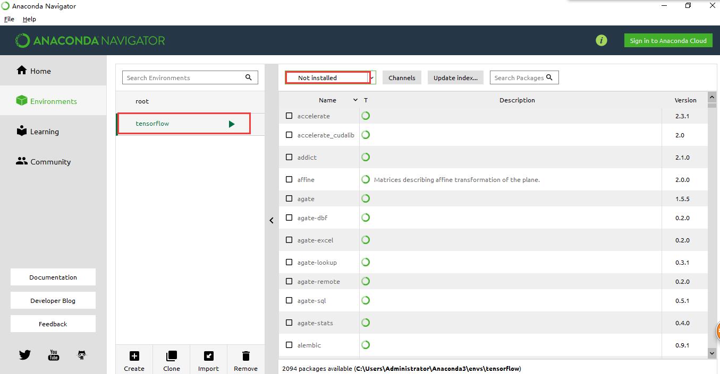Click the type icon in the affine row
This screenshot has width=720, height=374.
coord(366,179)
